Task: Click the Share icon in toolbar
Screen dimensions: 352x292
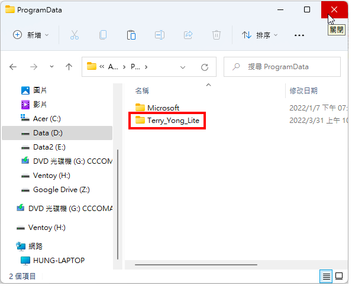Action: click(188, 35)
